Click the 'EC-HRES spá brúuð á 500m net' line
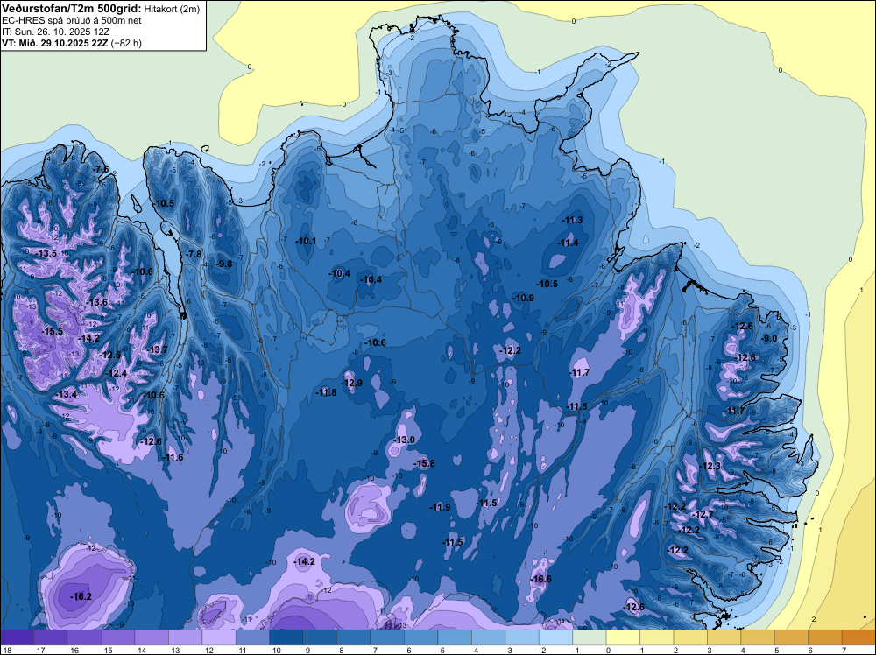Image resolution: width=876 pixels, height=655 pixels. tap(72, 20)
